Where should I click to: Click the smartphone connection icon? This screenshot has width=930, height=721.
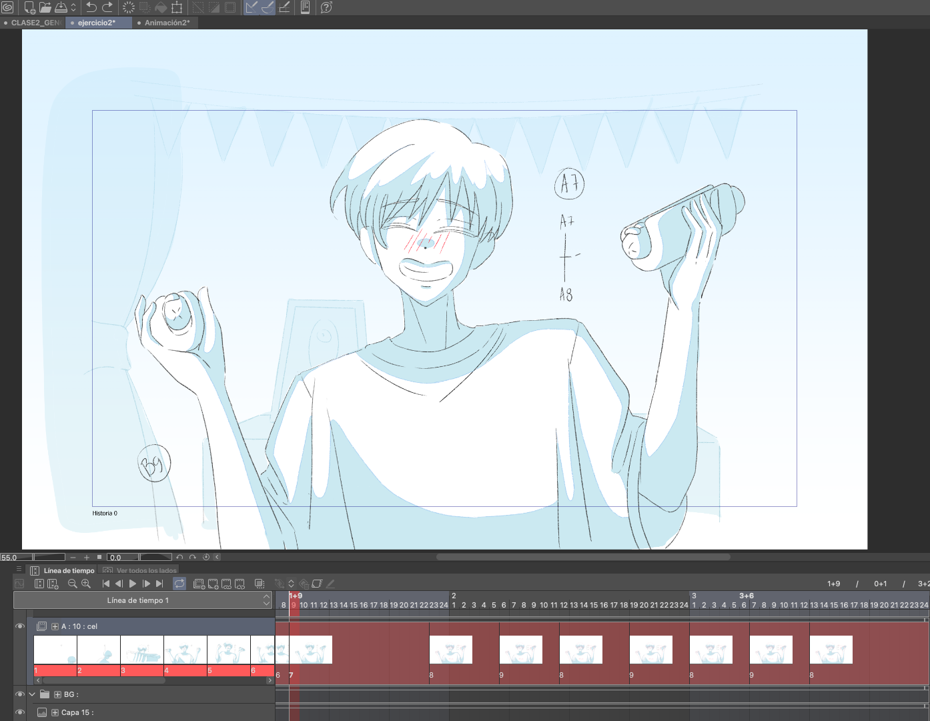[305, 7]
